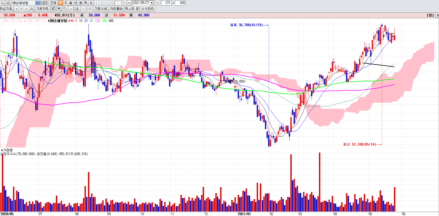This screenshot has height=216, width=439.
Task: Click the settings icon beside [일] label
Action: [x=437, y=15]
